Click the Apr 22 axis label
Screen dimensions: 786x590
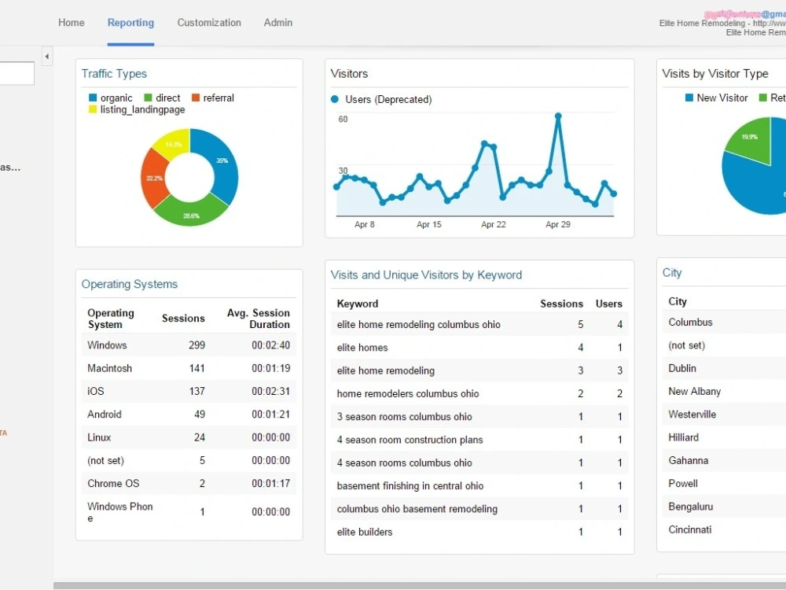click(x=494, y=225)
